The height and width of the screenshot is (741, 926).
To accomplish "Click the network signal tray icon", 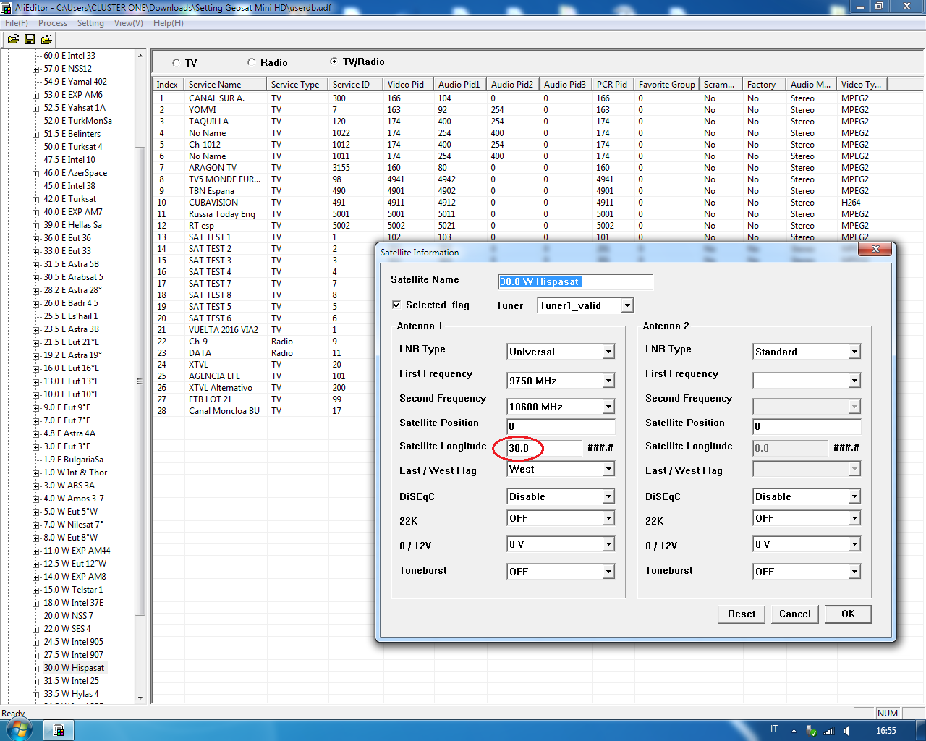I will [829, 731].
